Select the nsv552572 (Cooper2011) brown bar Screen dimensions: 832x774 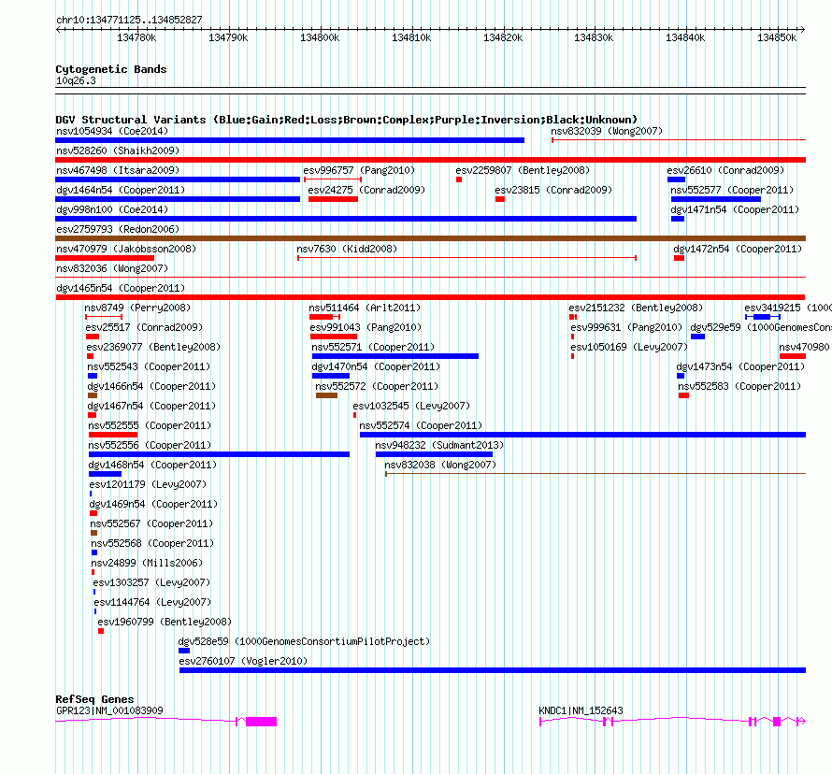(x=326, y=395)
